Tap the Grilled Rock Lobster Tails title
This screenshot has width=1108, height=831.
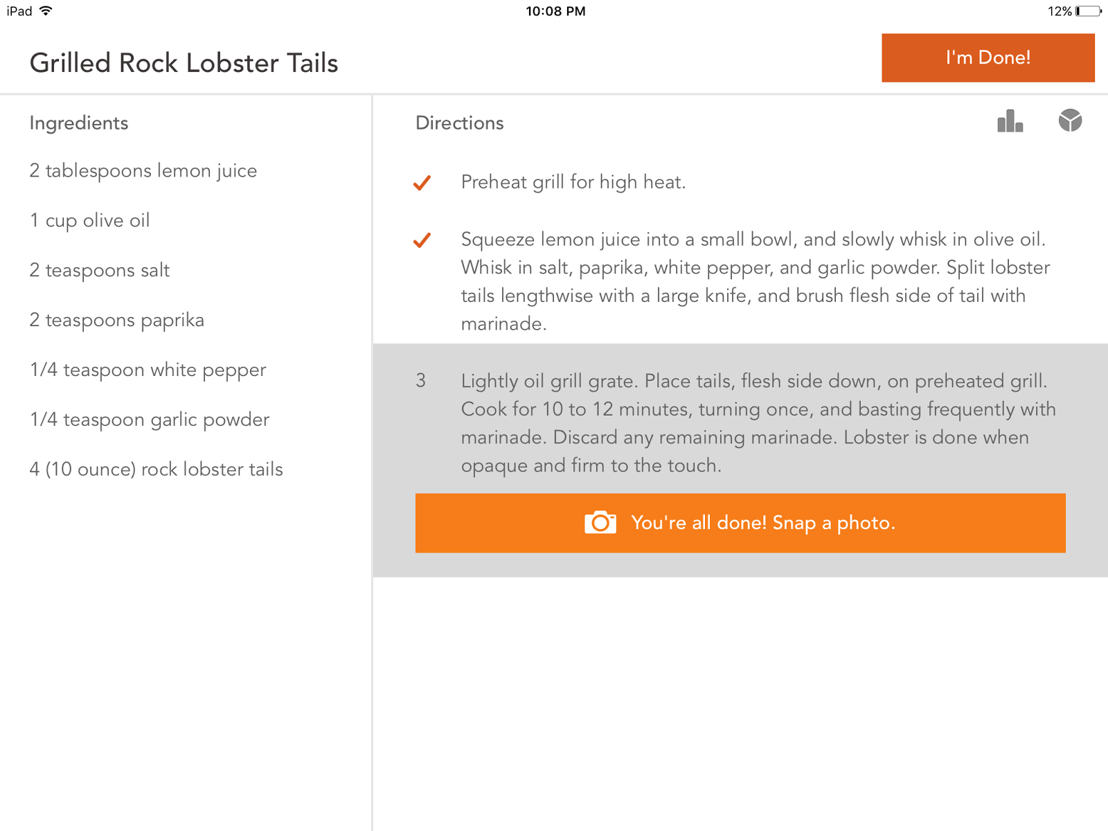[x=184, y=63]
